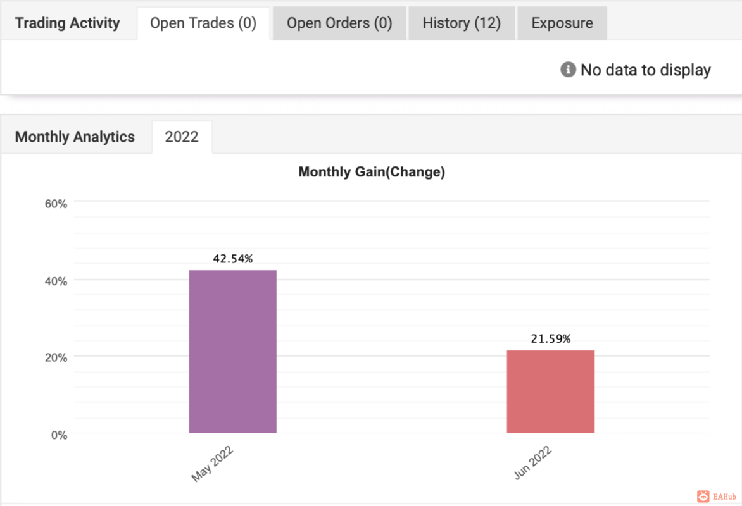Open the History (12) tab
Screen dimensions: 742x506
(x=462, y=23)
